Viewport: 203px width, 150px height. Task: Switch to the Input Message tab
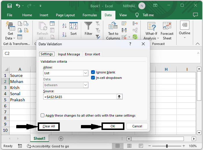pyautogui.click(x=69, y=54)
